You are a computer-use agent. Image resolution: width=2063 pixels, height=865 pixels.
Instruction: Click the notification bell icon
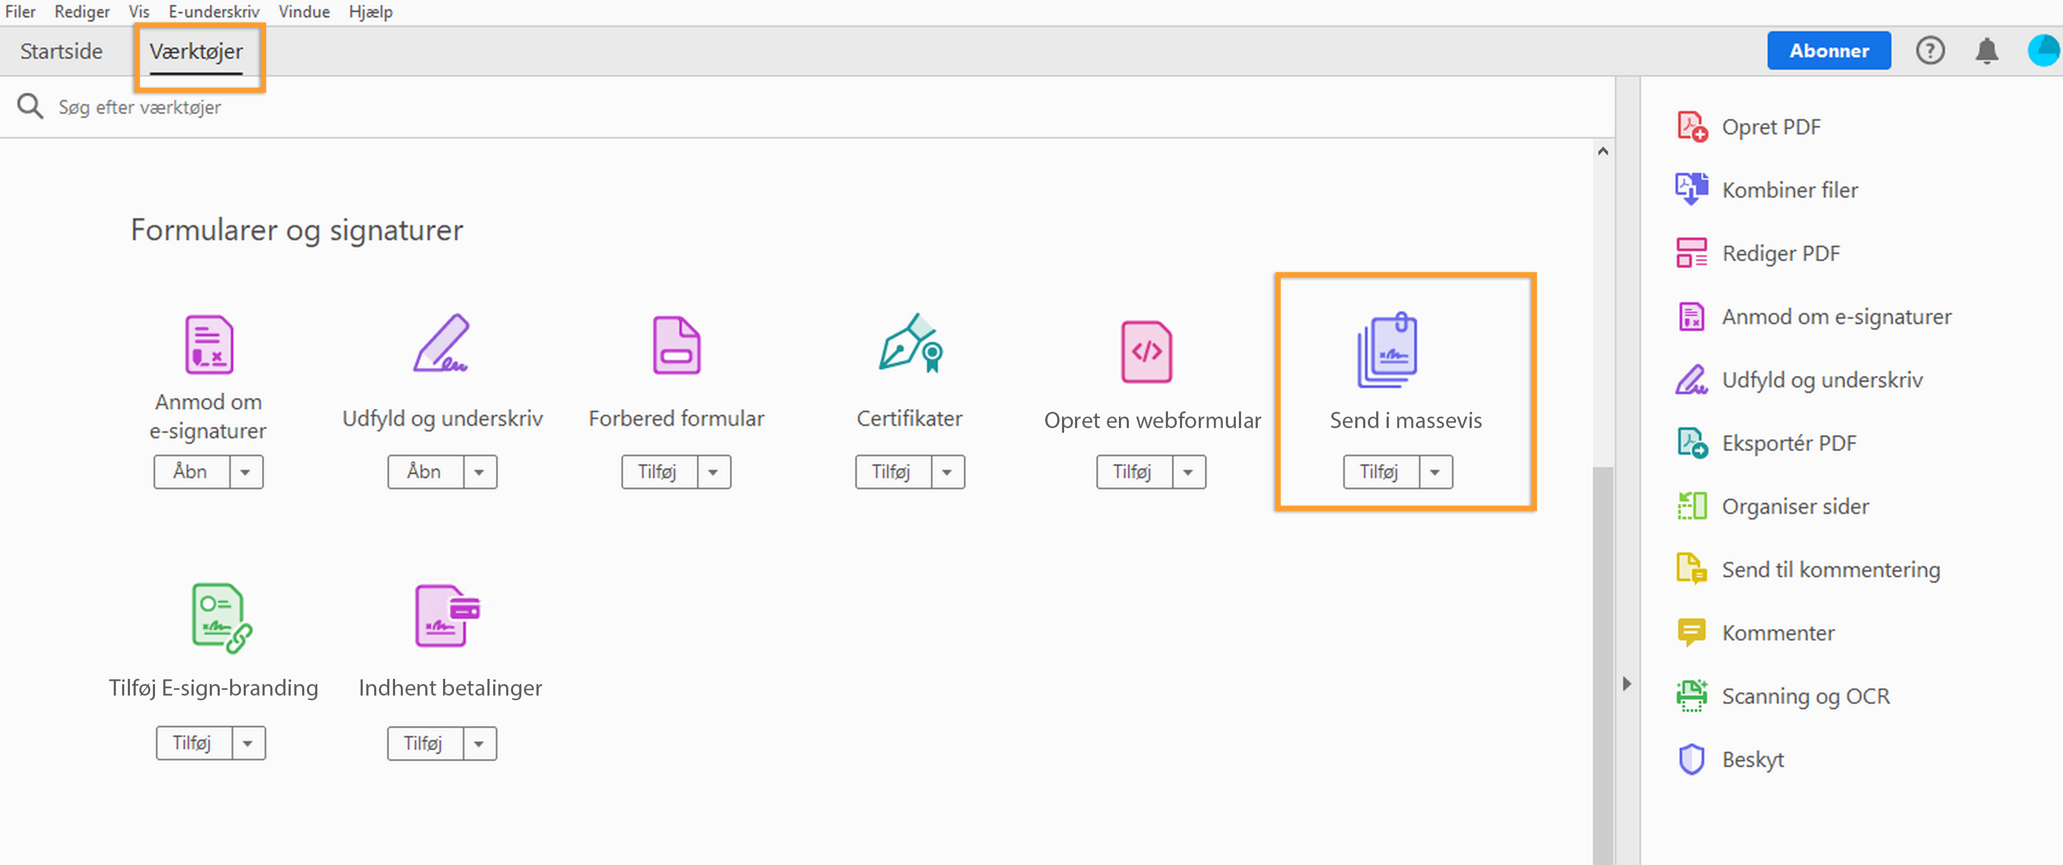coord(1986,51)
